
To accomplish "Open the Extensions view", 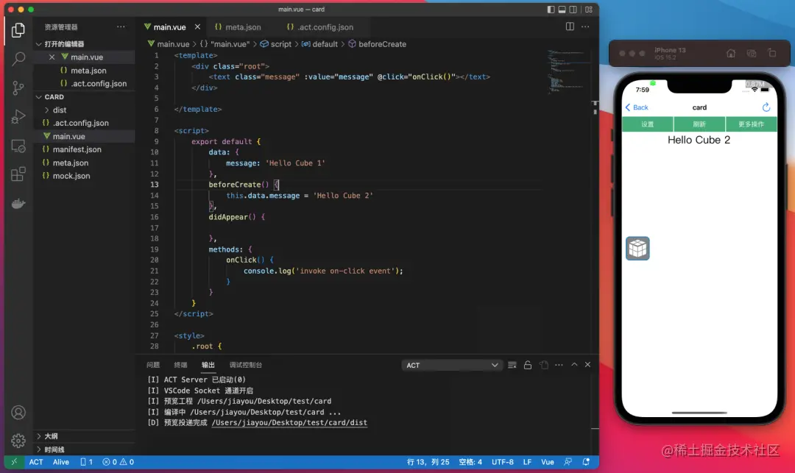I will point(18,174).
